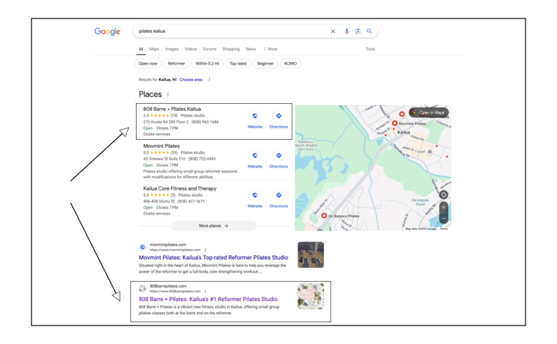Click the movmintpilates.com favicon
Viewport: 557px width, 344px height.
143,247
